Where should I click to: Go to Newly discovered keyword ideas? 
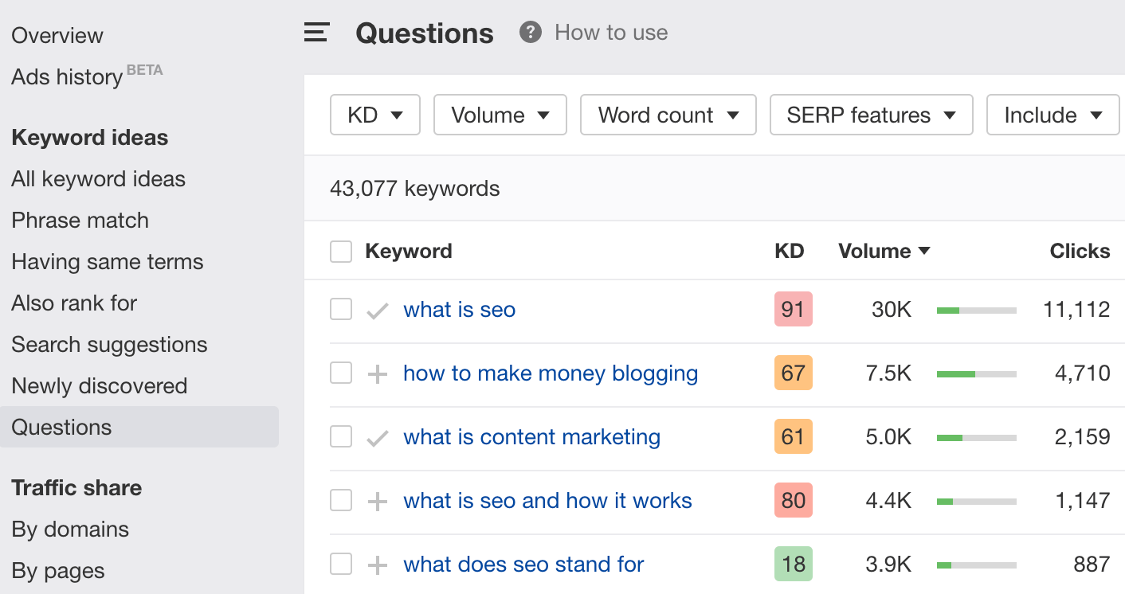[99, 386]
